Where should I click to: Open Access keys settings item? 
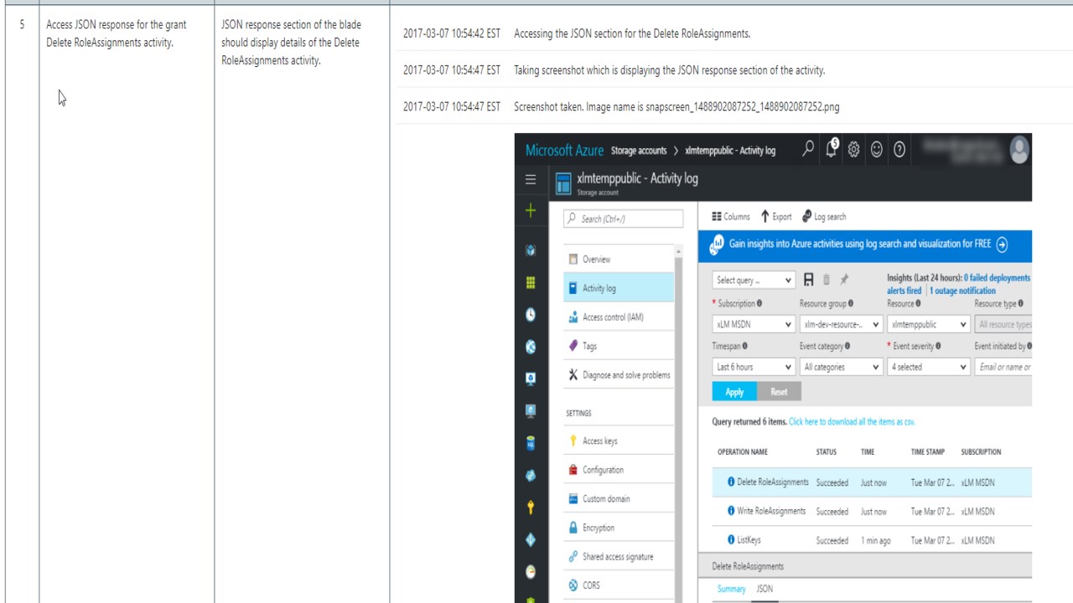(x=619, y=441)
